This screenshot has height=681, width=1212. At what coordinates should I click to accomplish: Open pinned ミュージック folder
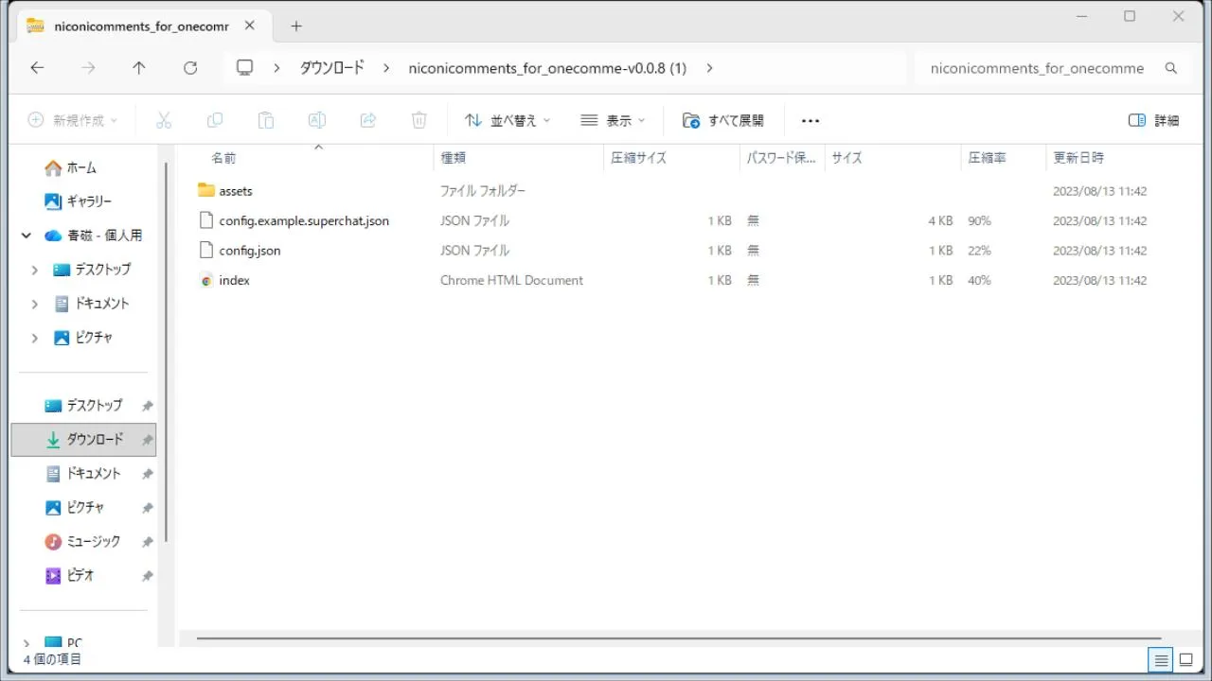(x=93, y=542)
